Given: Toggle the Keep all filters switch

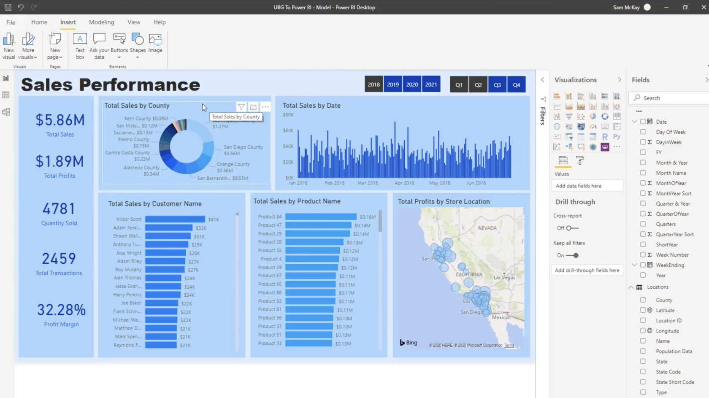Looking at the screenshot, I should pos(572,255).
